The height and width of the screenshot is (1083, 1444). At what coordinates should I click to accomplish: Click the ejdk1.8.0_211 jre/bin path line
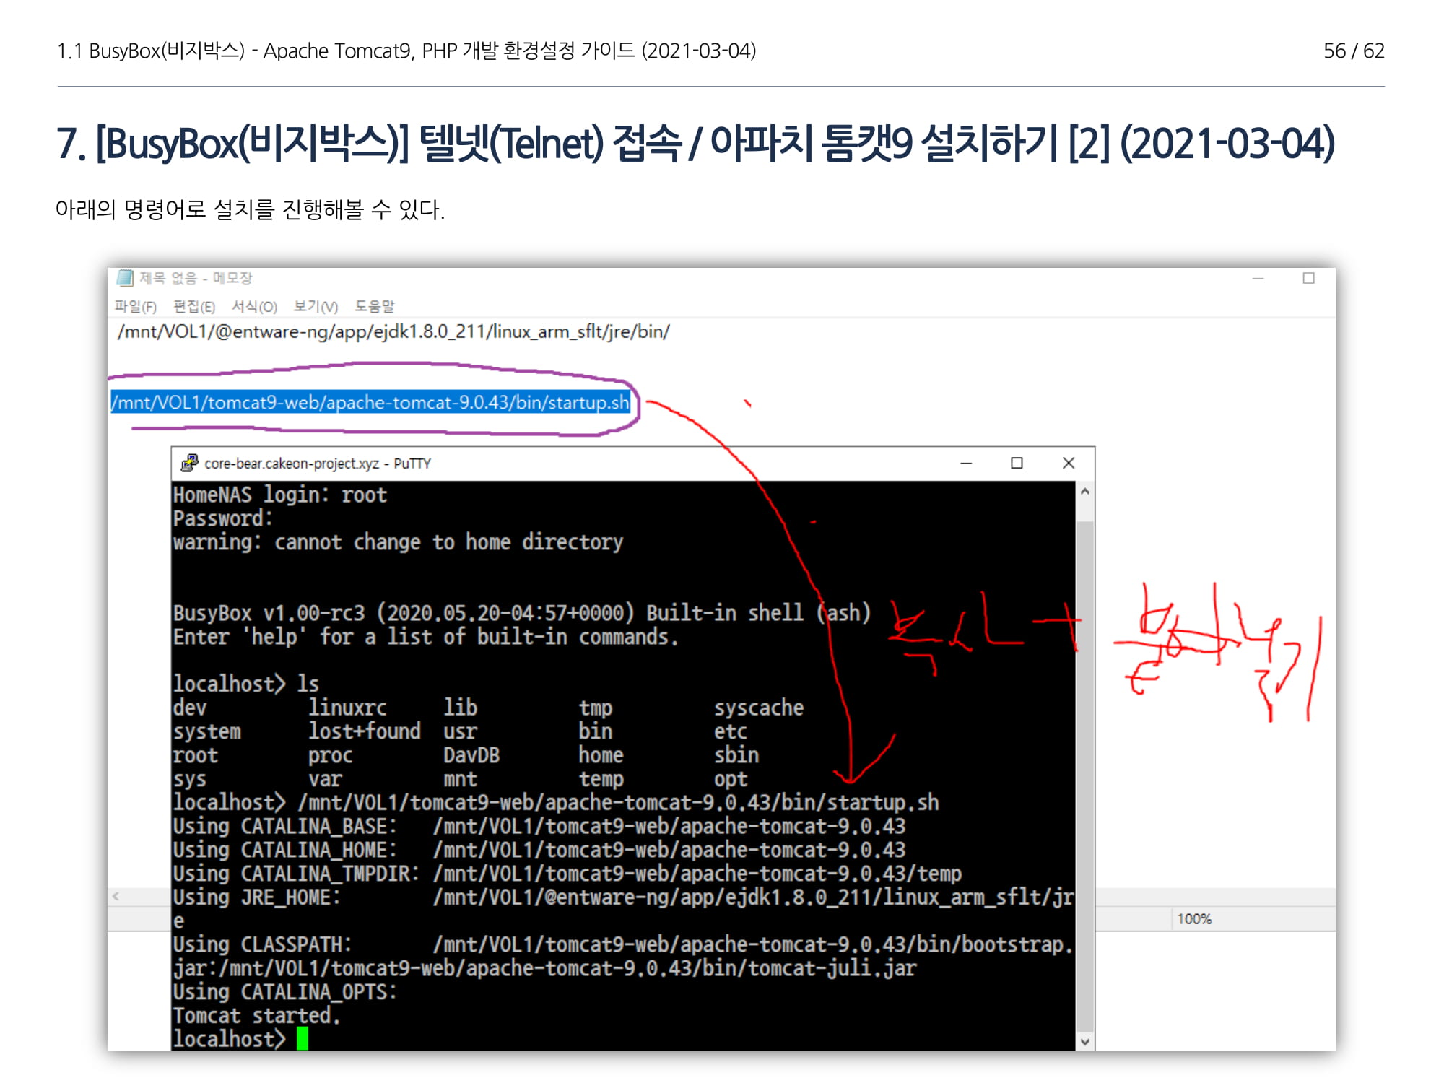[393, 331]
